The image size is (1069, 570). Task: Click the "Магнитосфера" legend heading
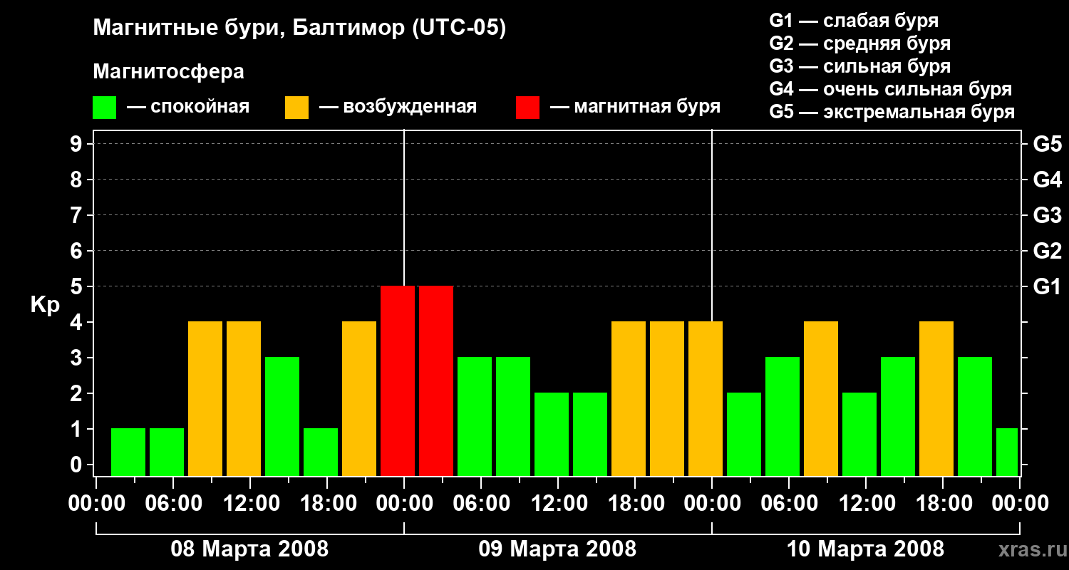[168, 72]
